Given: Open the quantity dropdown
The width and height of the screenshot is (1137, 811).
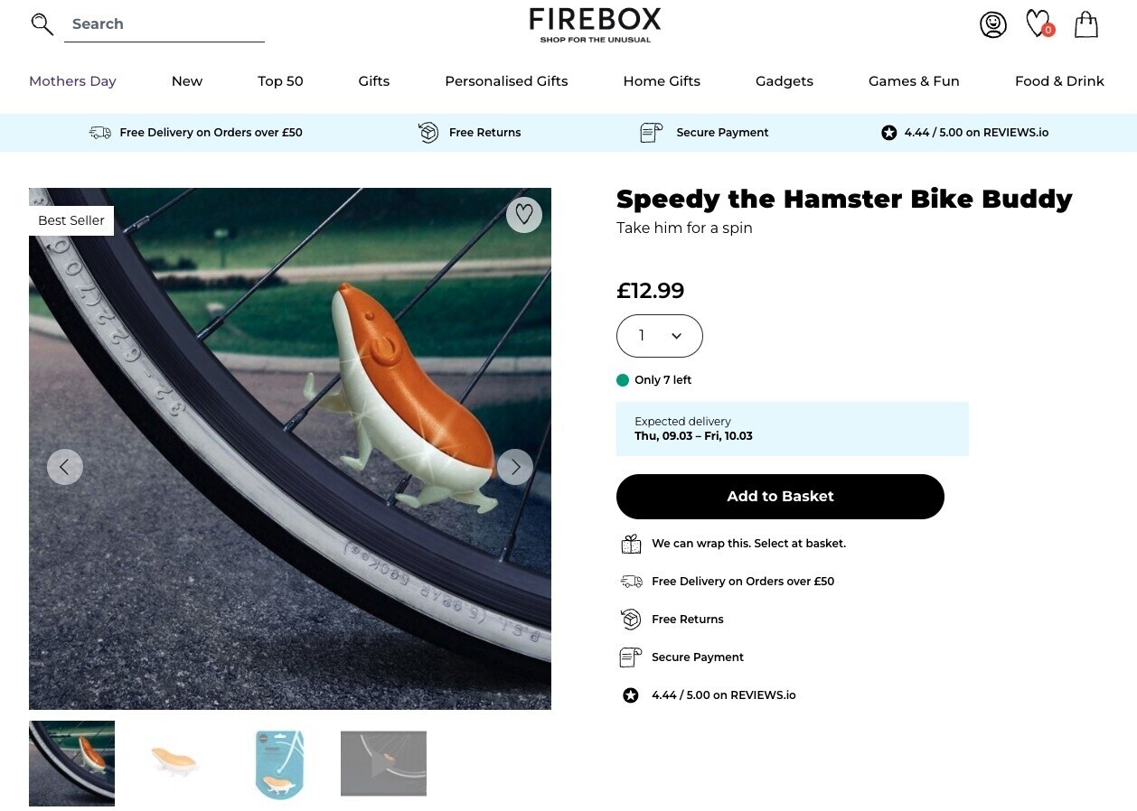Looking at the screenshot, I should click(x=659, y=335).
